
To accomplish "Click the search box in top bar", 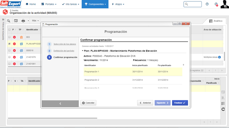I will (x=192, y=4).
